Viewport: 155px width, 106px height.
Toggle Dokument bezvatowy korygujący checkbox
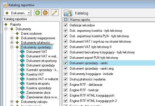pos(65,52)
